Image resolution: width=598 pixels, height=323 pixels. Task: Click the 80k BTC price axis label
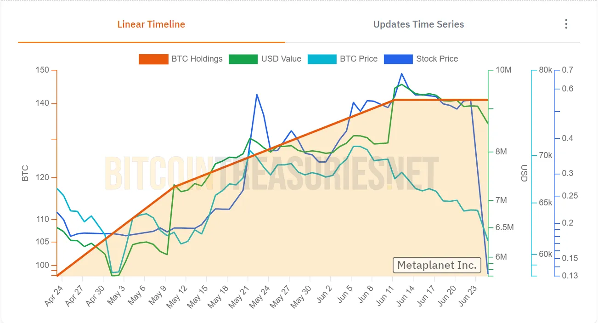click(546, 70)
